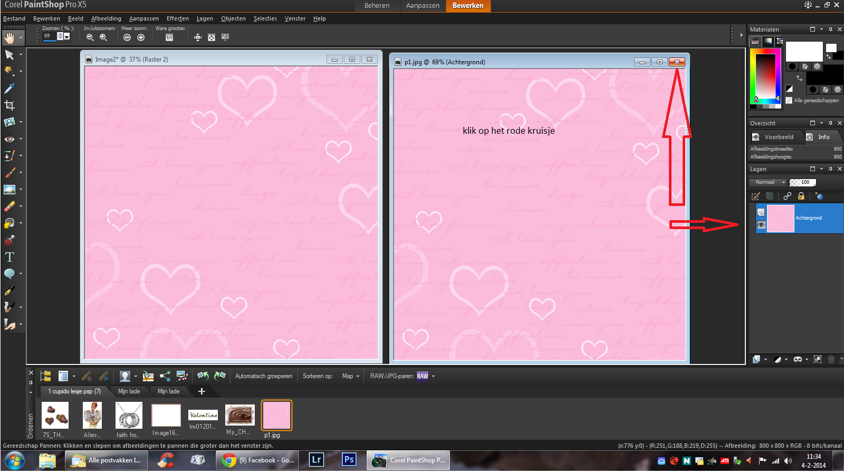This screenshot has width=844, height=474.
Task: Click the black background color swatch
Action: pos(832,75)
